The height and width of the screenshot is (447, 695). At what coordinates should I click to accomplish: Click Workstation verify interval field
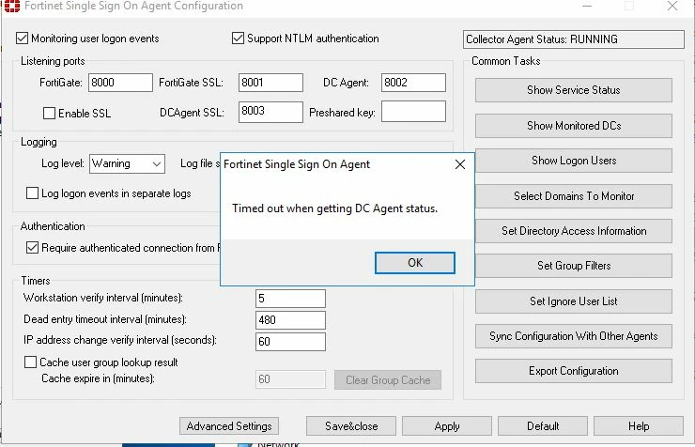click(290, 299)
